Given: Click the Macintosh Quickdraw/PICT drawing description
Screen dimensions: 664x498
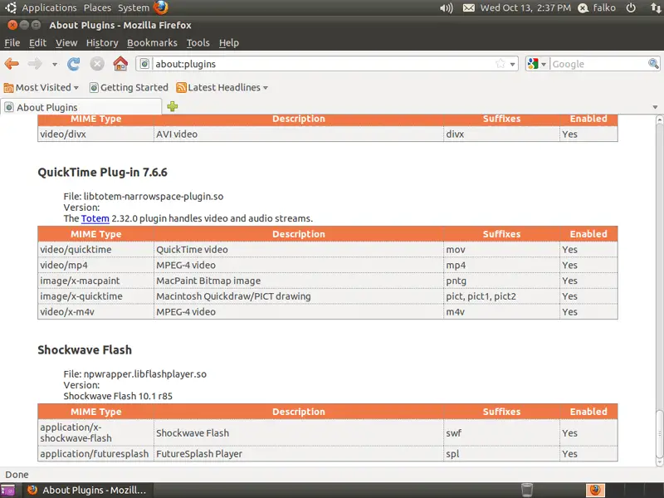Looking at the screenshot, I should 233,296.
